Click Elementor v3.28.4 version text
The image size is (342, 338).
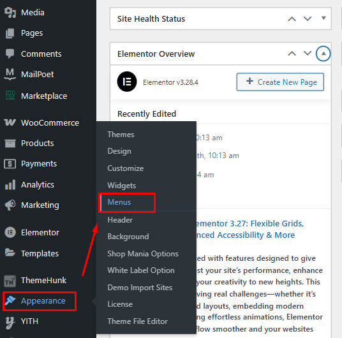170,82
